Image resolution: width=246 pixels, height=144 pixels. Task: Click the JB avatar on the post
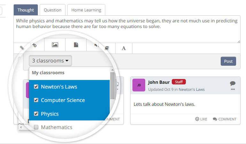139,85
